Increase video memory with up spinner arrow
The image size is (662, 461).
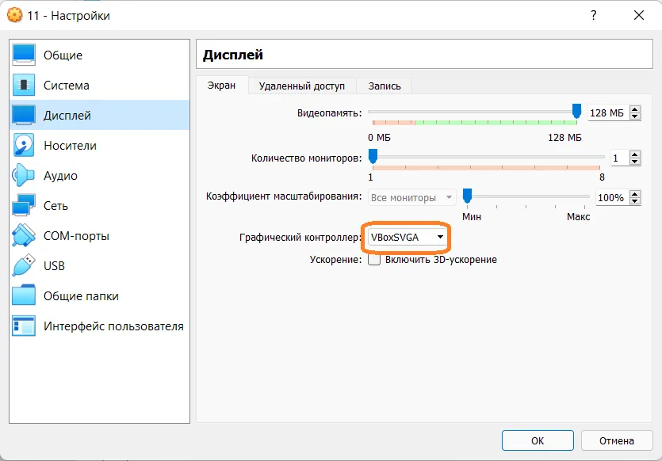click(634, 109)
